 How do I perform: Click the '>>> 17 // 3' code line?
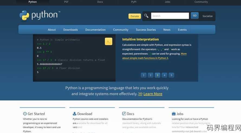[x=45, y=68]
